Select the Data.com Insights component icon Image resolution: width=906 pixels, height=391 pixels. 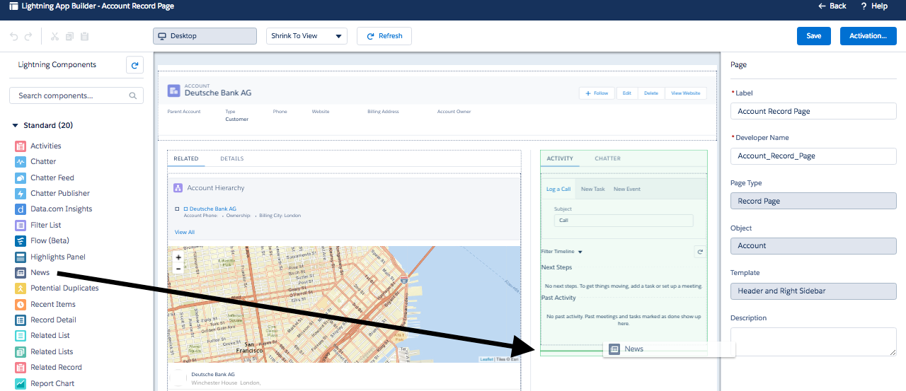(x=21, y=209)
